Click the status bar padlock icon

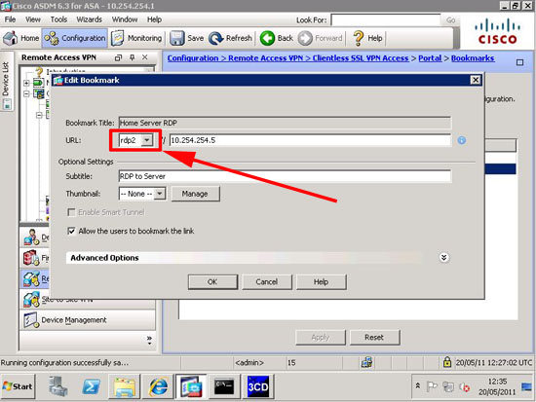tap(446, 362)
